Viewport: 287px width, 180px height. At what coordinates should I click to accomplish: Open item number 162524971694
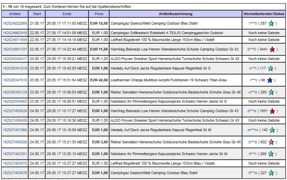(x=15, y=40)
